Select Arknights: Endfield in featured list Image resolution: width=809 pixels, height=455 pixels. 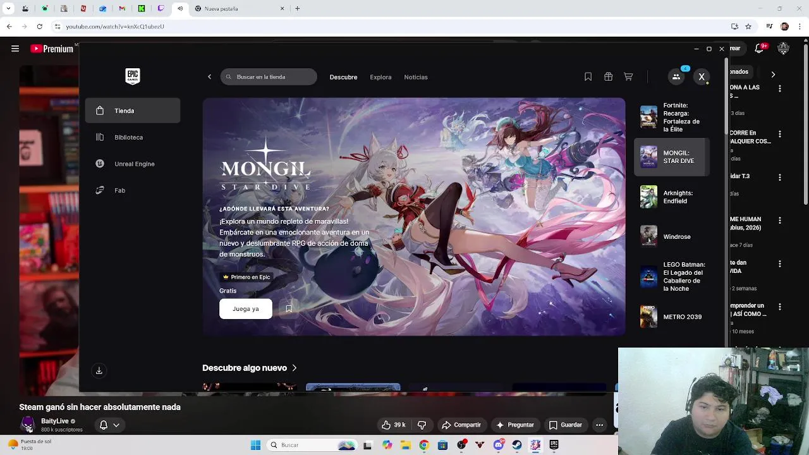(672, 197)
